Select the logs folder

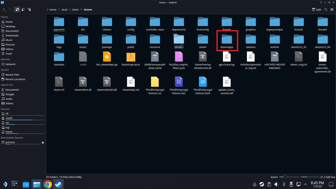[x=59, y=41]
